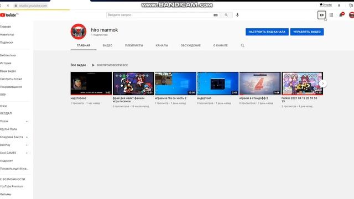Image resolution: width=354 pixels, height=199 pixels.
Task: Select the ГЛАВНАЯ channel tab
Action: [x=84, y=45]
